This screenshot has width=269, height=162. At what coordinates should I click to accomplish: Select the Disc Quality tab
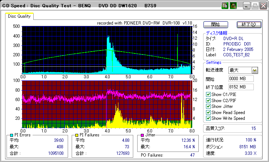[19, 16]
